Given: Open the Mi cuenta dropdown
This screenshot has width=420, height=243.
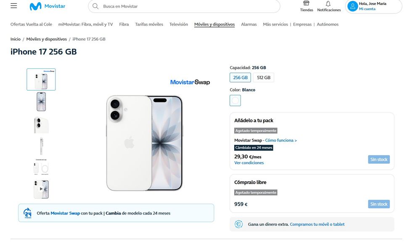Looking at the screenshot, I should 367,9.
